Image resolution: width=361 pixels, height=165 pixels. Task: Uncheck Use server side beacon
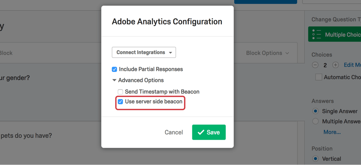(120, 101)
